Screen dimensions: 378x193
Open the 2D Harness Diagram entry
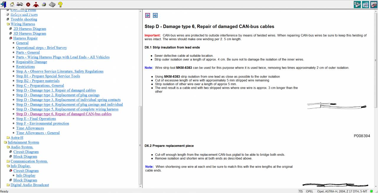point(30,29)
